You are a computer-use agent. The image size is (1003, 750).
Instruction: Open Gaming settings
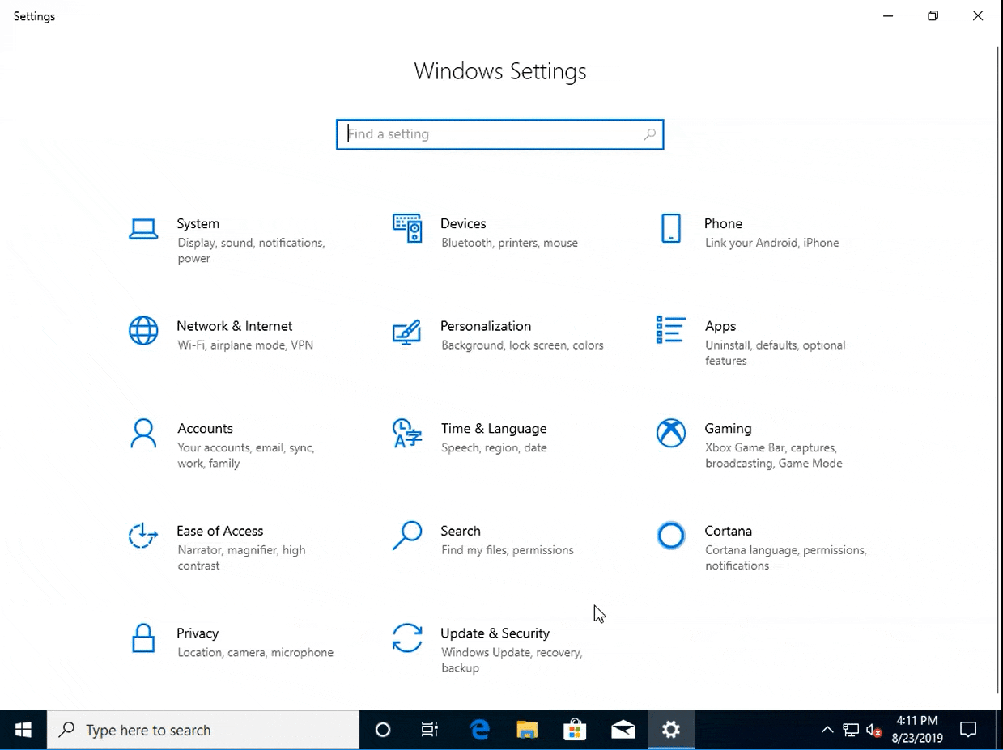tap(728, 429)
